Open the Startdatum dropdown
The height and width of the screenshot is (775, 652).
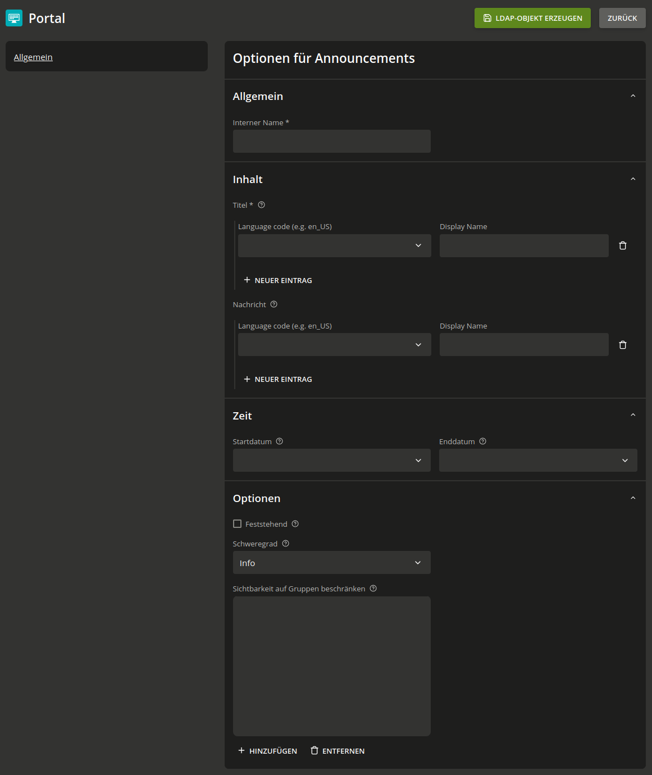click(331, 460)
